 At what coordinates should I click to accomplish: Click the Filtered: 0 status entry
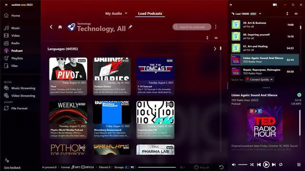tap(104, 167)
